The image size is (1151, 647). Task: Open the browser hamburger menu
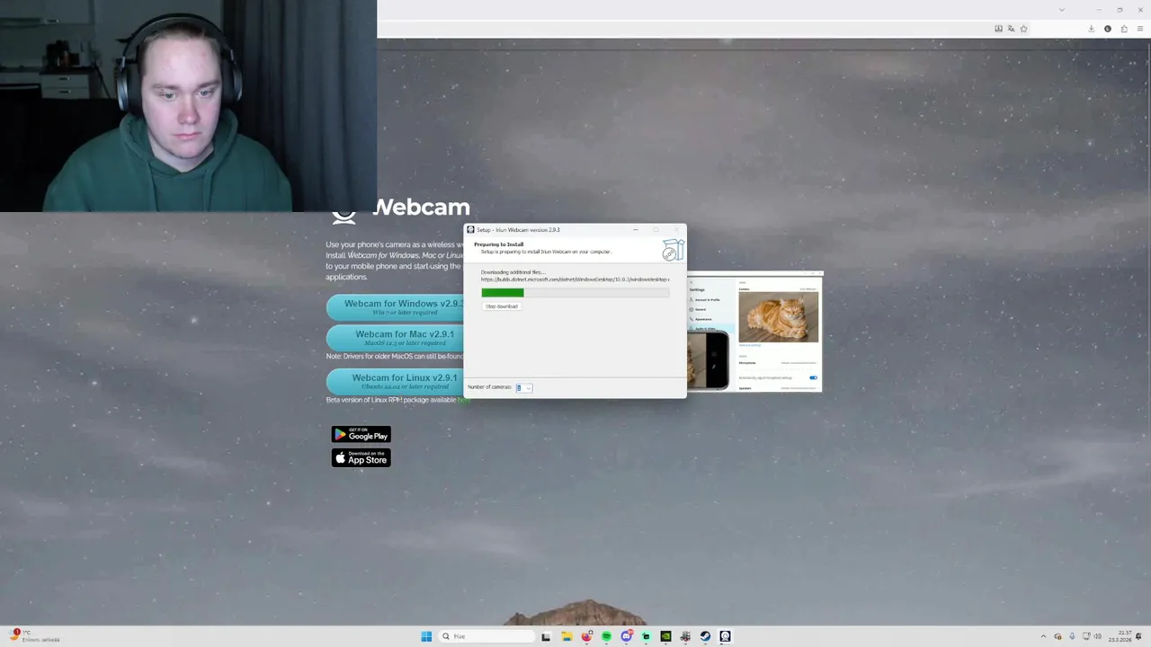click(1140, 29)
